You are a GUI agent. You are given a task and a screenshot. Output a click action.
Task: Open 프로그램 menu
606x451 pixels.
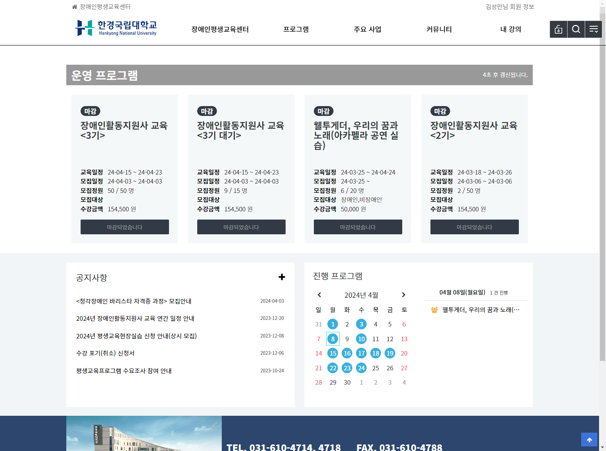point(296,29)
